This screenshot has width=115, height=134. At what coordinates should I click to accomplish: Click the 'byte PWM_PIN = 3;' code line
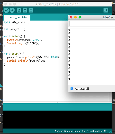(17, 22)
